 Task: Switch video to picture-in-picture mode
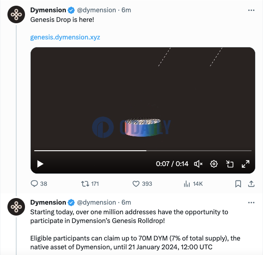point(230,164)
